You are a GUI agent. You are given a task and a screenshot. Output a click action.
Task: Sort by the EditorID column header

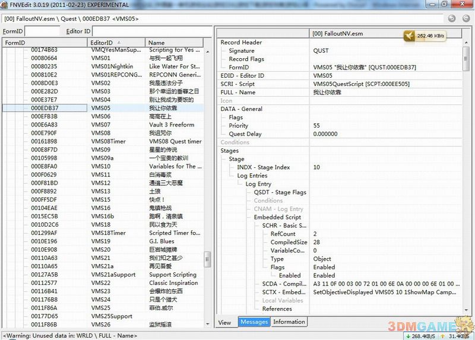tap(116, 43)
